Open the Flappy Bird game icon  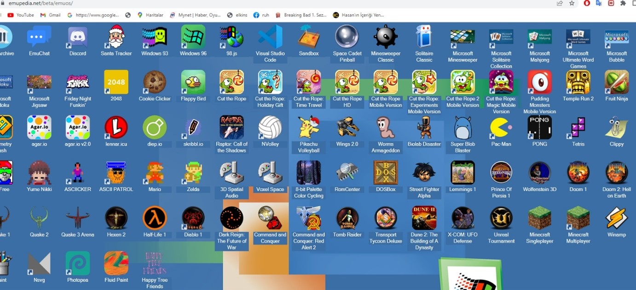[193, 83]
